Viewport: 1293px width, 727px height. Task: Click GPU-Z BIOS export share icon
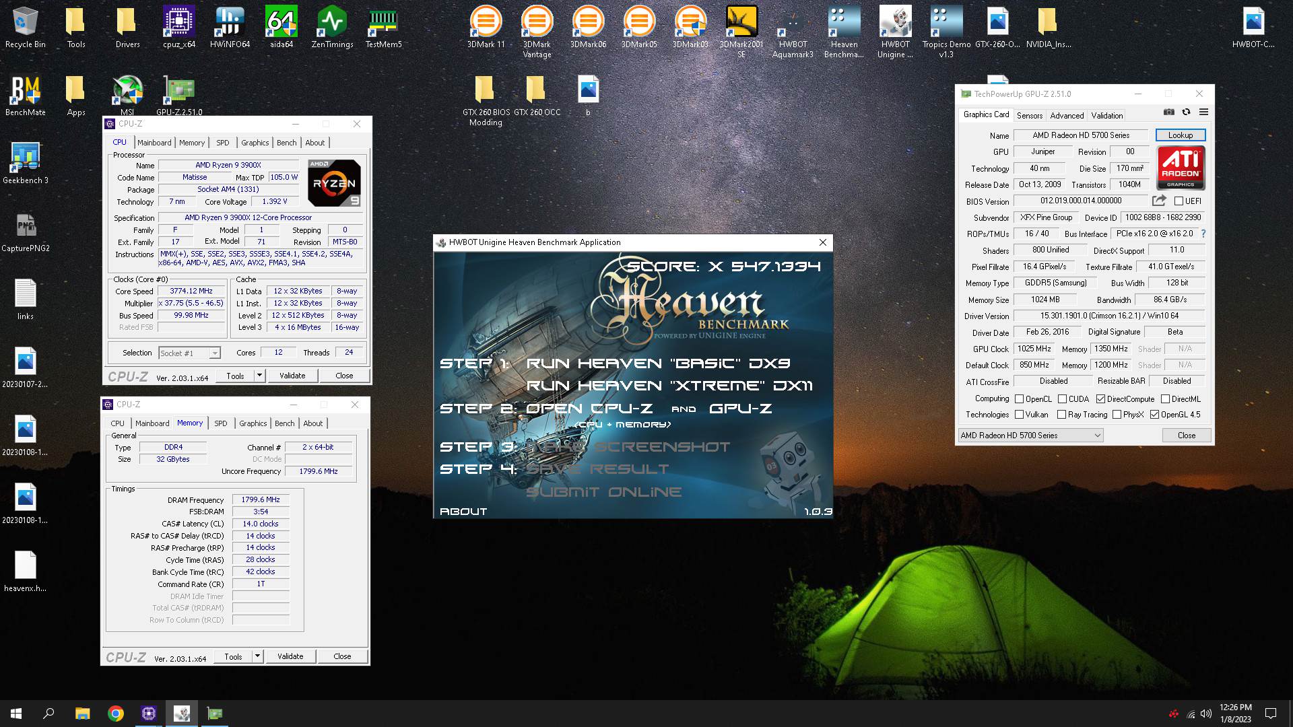1159,201
